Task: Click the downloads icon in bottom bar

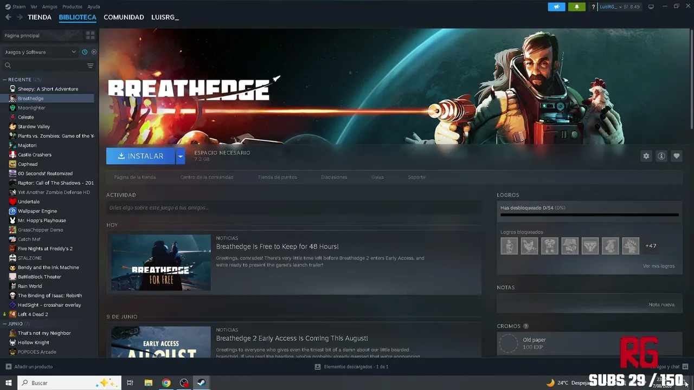Action: click(317, 367)
